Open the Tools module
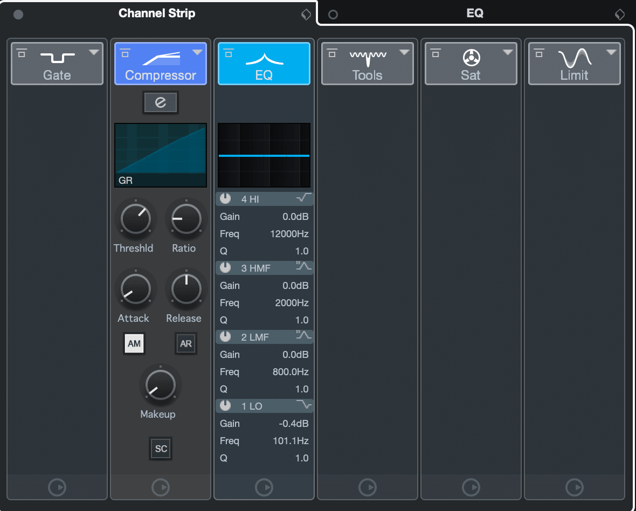636x511 pixels. (x=368, y=64)
